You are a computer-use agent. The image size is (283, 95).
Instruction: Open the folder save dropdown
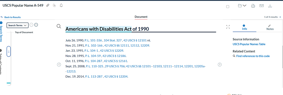point(242,6)
